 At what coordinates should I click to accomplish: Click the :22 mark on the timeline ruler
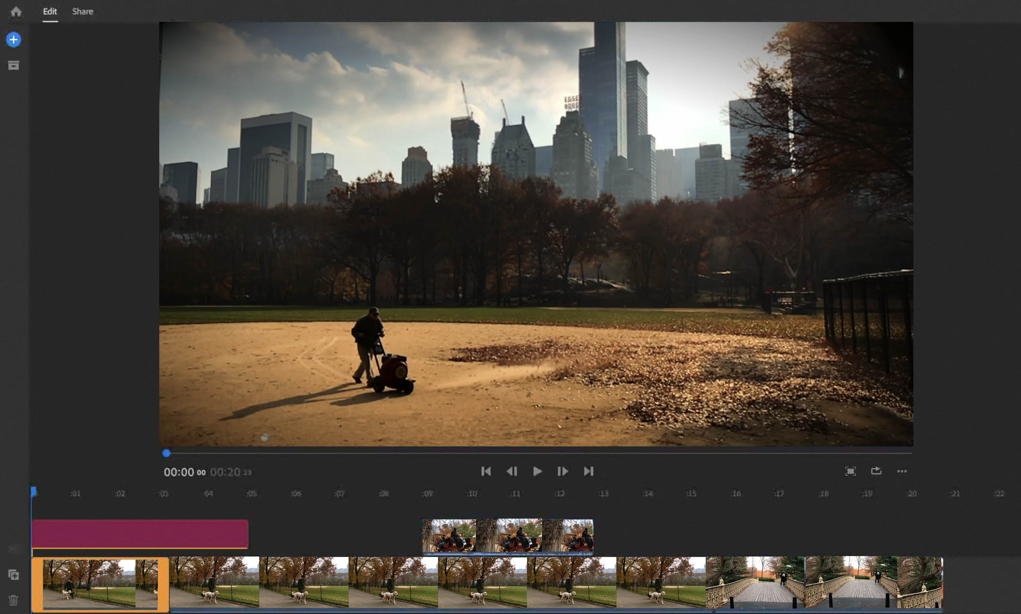coord(999,493)
